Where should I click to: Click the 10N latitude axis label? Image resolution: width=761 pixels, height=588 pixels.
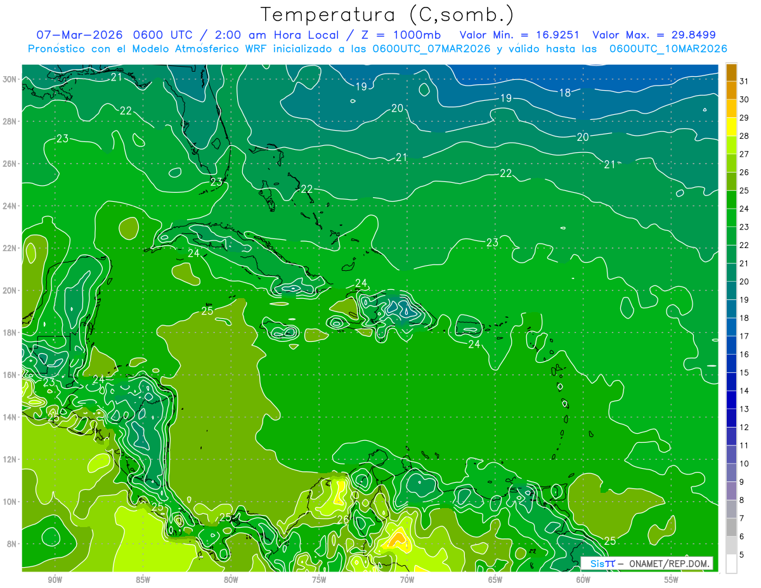(x=10, y=502)
